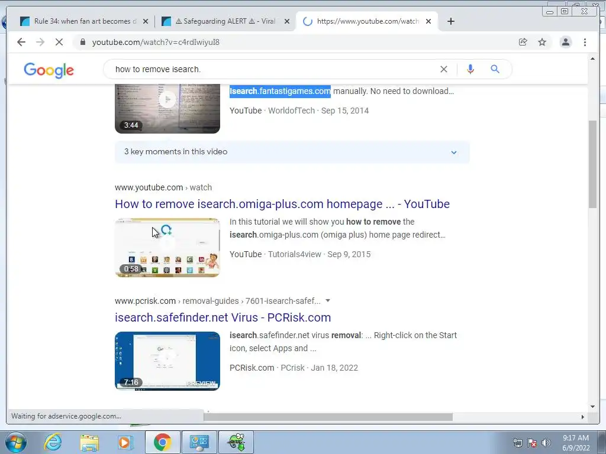Submit search with magnifying glass icon

click(x=495, y=69)
